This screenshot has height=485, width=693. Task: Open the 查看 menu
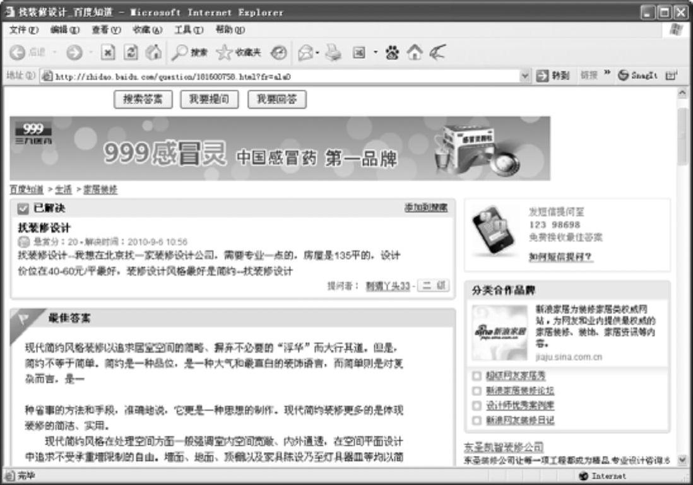point(106,30)
